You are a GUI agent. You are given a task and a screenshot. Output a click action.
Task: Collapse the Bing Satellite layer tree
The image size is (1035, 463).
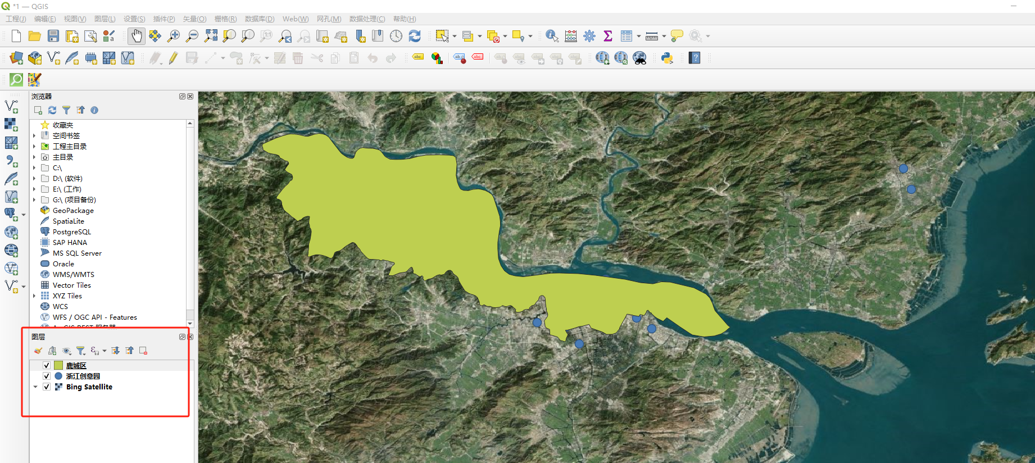[35, 387]
